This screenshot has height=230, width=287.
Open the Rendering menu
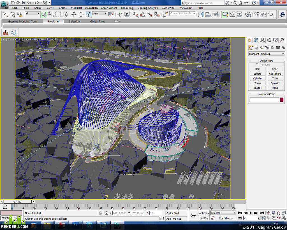click(127, 8)
